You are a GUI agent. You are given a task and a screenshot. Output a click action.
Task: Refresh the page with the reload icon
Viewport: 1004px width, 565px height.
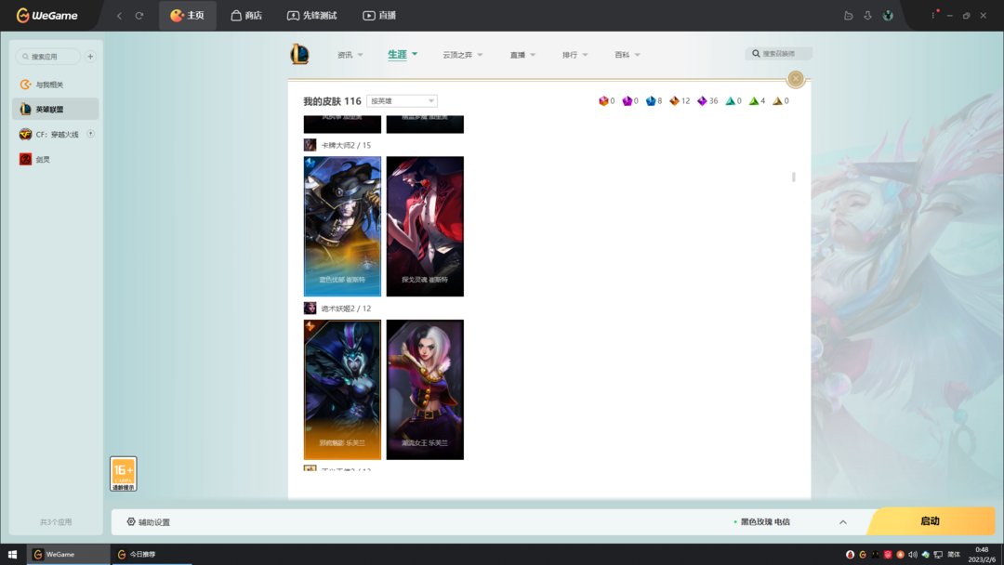coord(139,16)
